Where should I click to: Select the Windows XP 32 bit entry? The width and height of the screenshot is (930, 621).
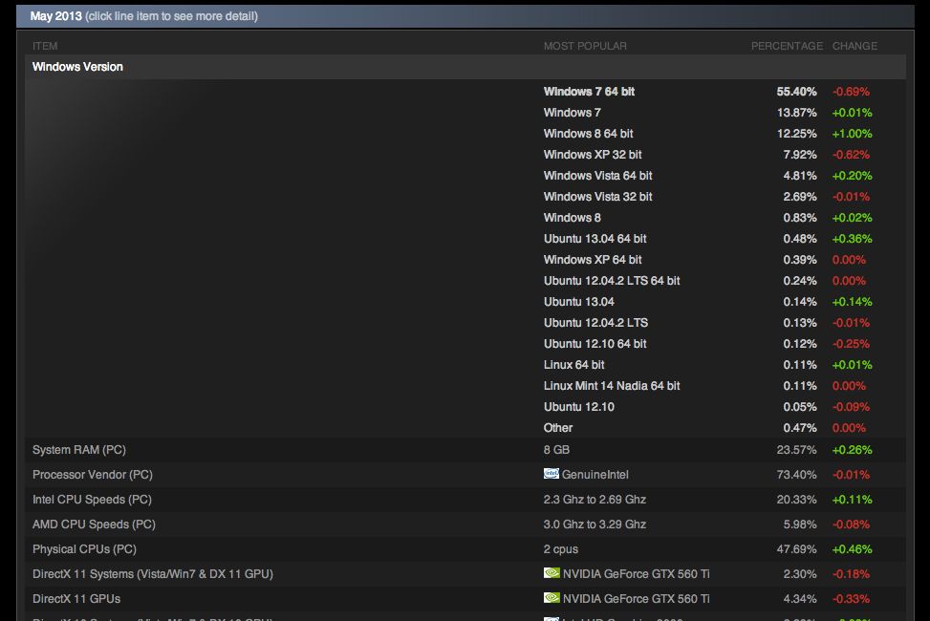[593, 155]
